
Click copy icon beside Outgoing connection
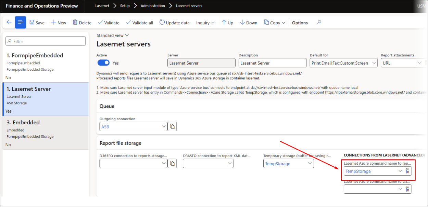pos(173,127)
